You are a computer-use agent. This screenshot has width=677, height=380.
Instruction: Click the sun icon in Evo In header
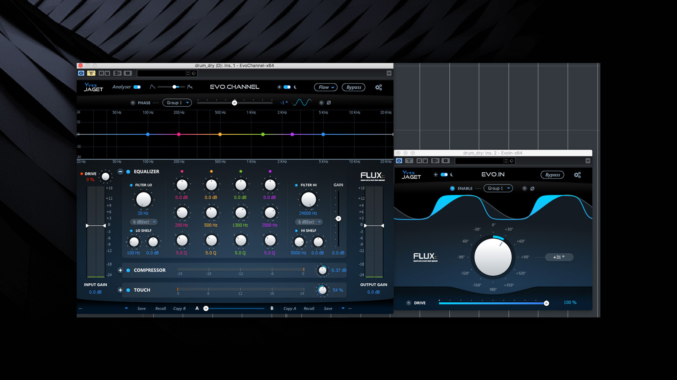(x=436, y=174)
